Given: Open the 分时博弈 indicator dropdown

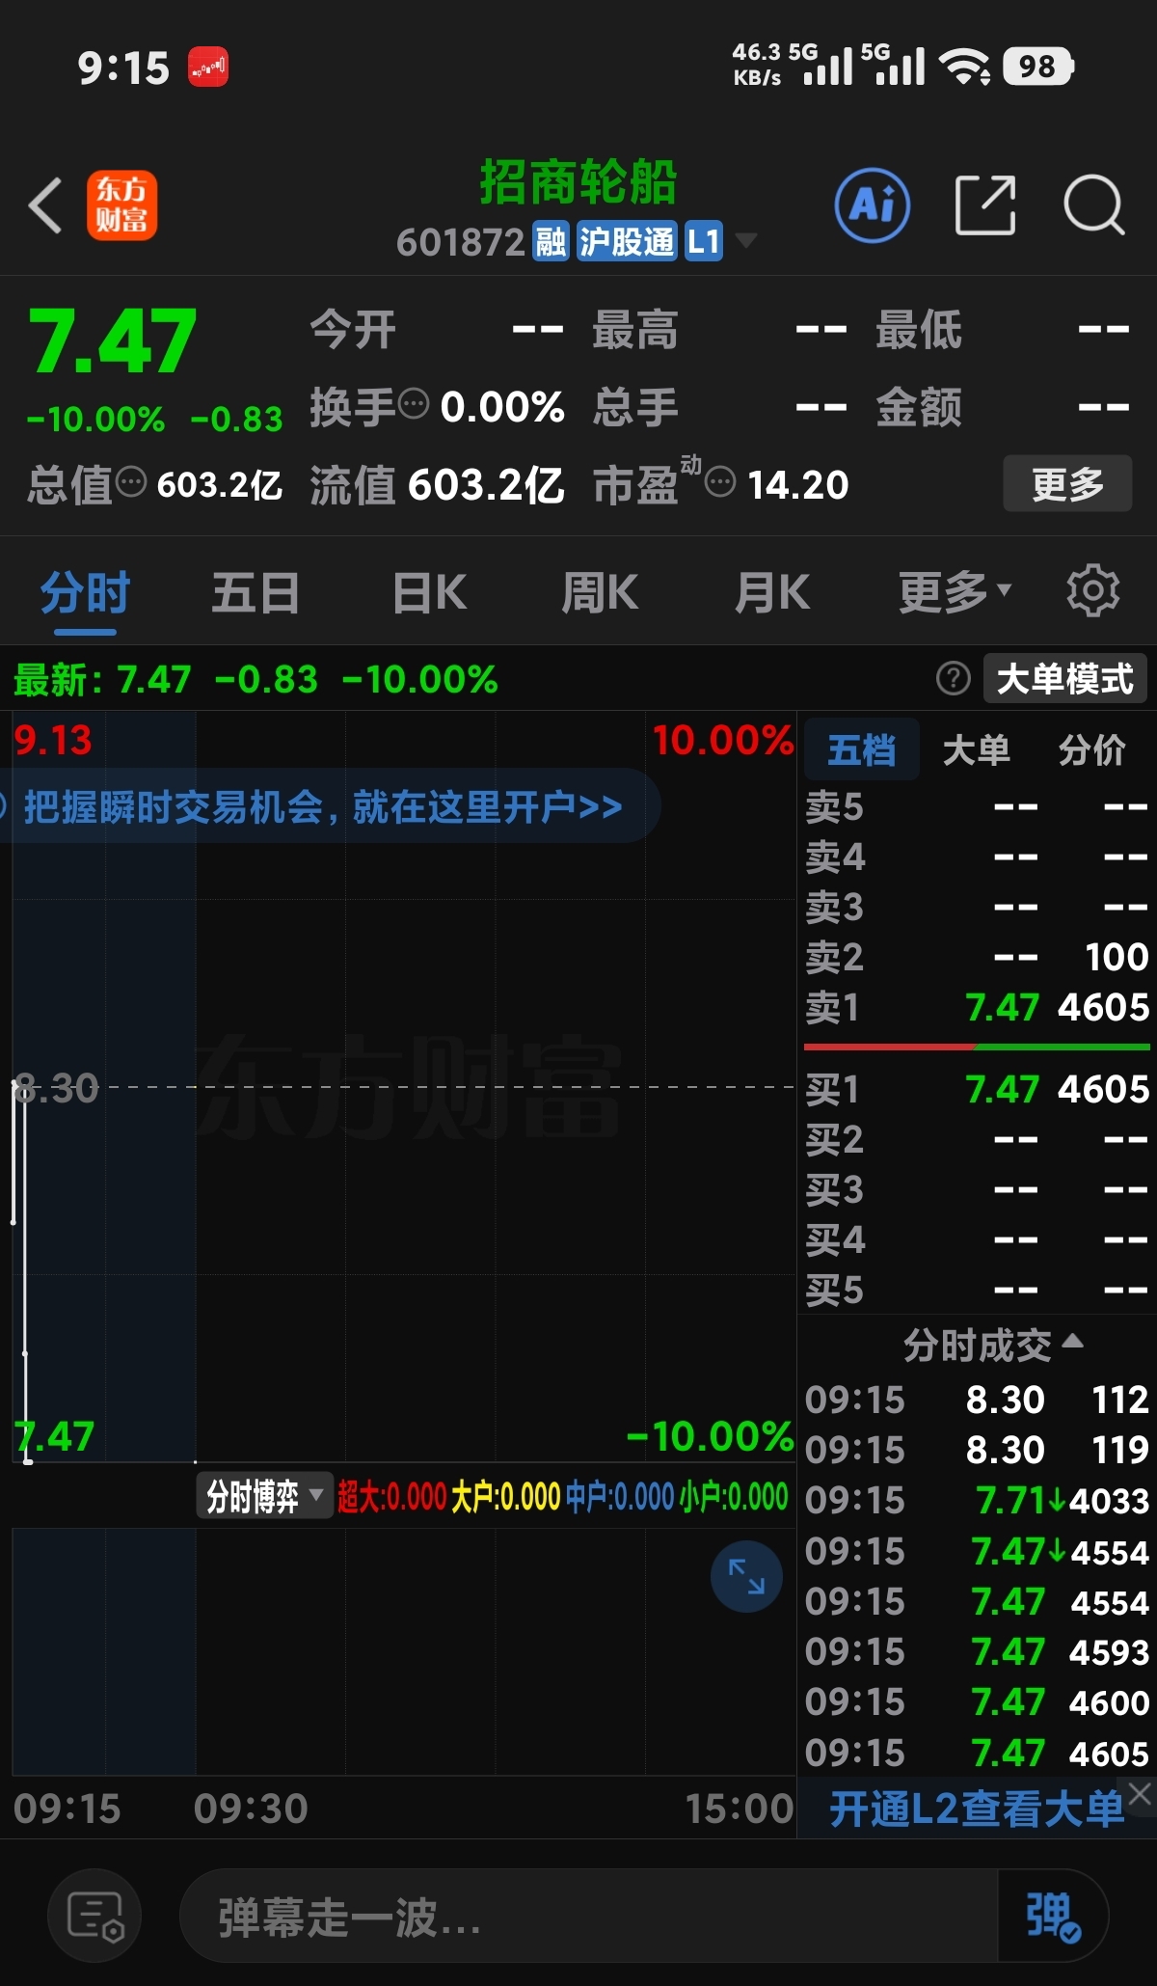Looking at the screenshot, I should [x=264, y=1496].
